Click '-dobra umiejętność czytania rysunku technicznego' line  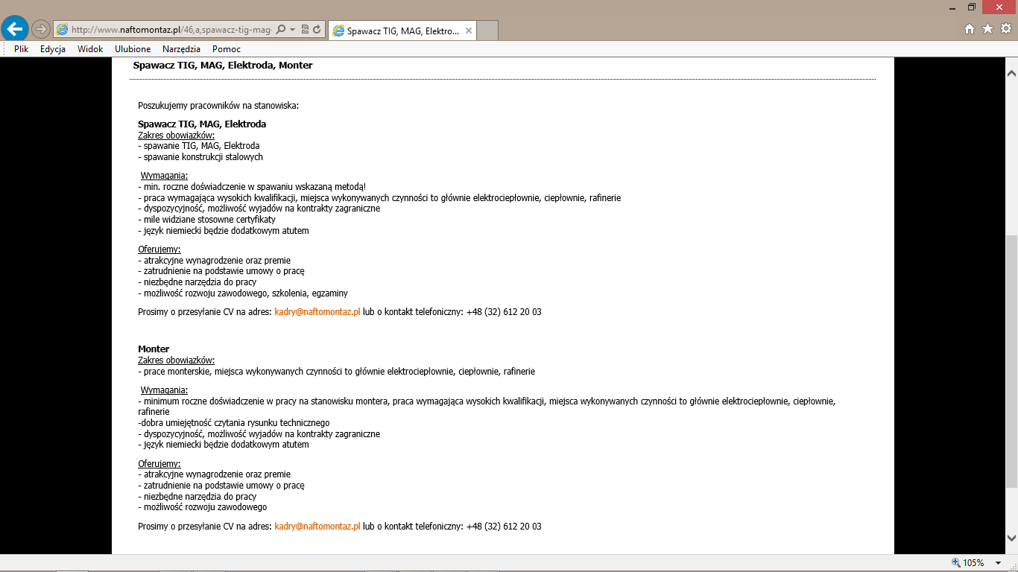234,423
